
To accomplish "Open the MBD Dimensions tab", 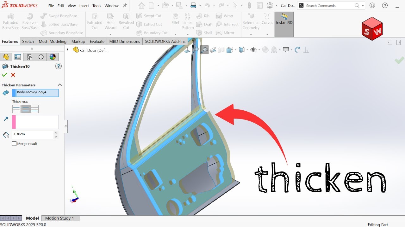I will 125,41.
